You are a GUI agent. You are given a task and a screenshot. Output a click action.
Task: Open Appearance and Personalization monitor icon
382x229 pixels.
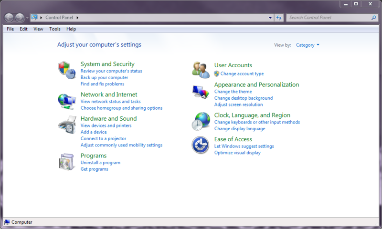(201, 91)
